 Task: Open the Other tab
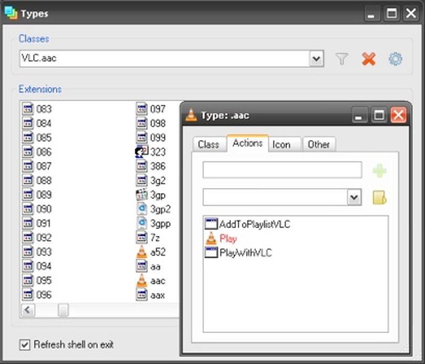point(319,144)
